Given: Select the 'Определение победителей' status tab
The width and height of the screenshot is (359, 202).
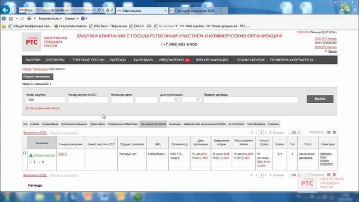Looking at the screenshot, I should (122, 124).
